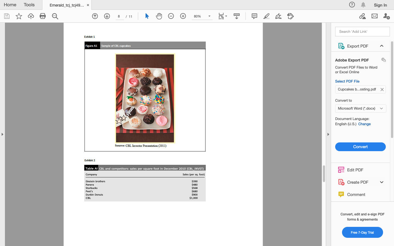Enable Reading Mode display
This screenshot has height=246, width=394.
(x=236, y=16)
